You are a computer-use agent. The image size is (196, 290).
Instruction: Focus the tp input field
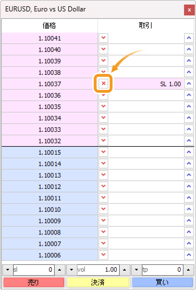162,270
